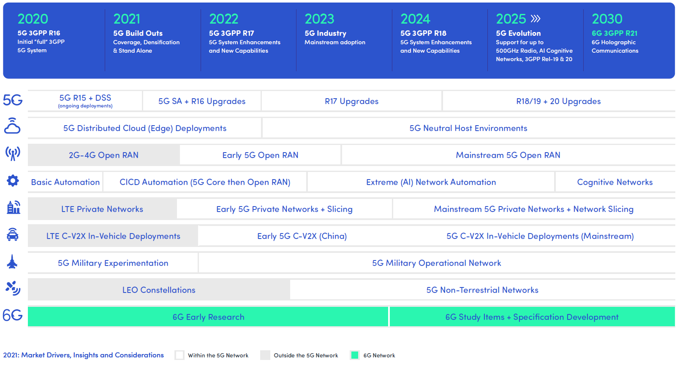Click the green 6G Network legend swatch

click(355, 355)
